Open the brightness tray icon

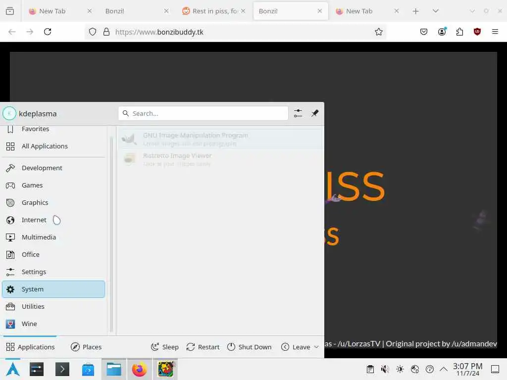pos(400,369)
